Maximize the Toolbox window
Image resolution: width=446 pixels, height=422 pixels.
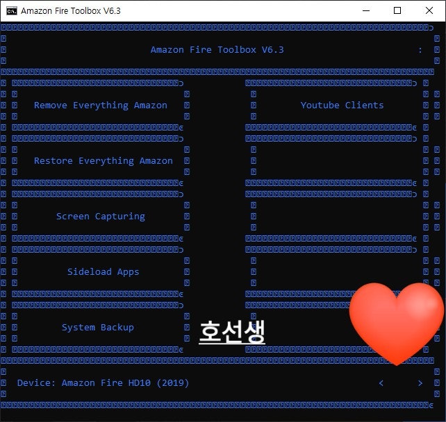(x=397, y=11)
